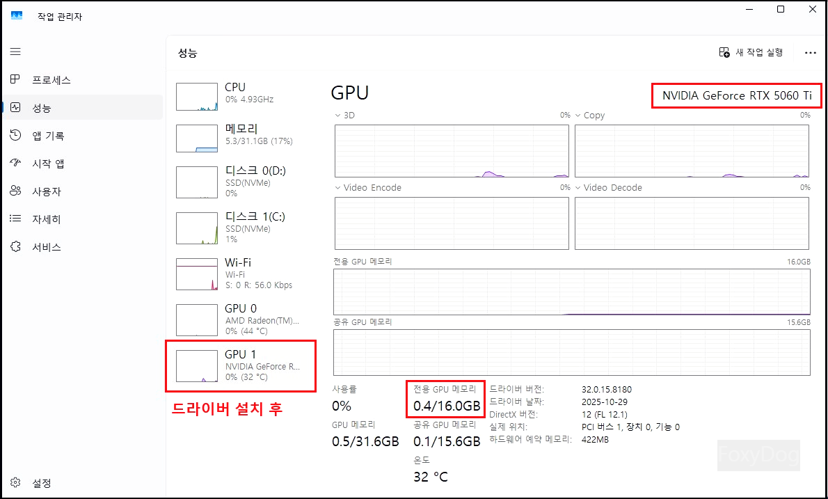
Task: Click the 0.5/31.6GB GPU memory value
Action: (x=365, y=441)
